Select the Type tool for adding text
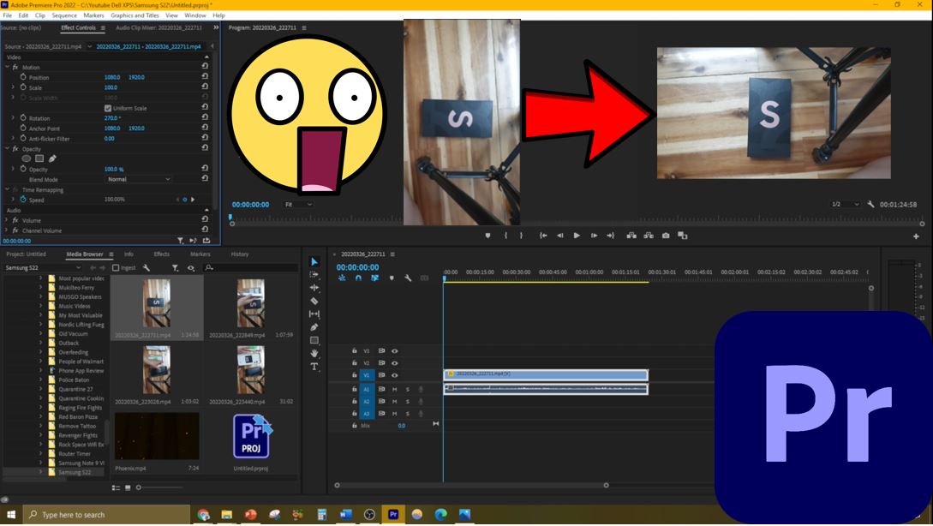This screenshot has width=933, height=526. coord(314,368)
